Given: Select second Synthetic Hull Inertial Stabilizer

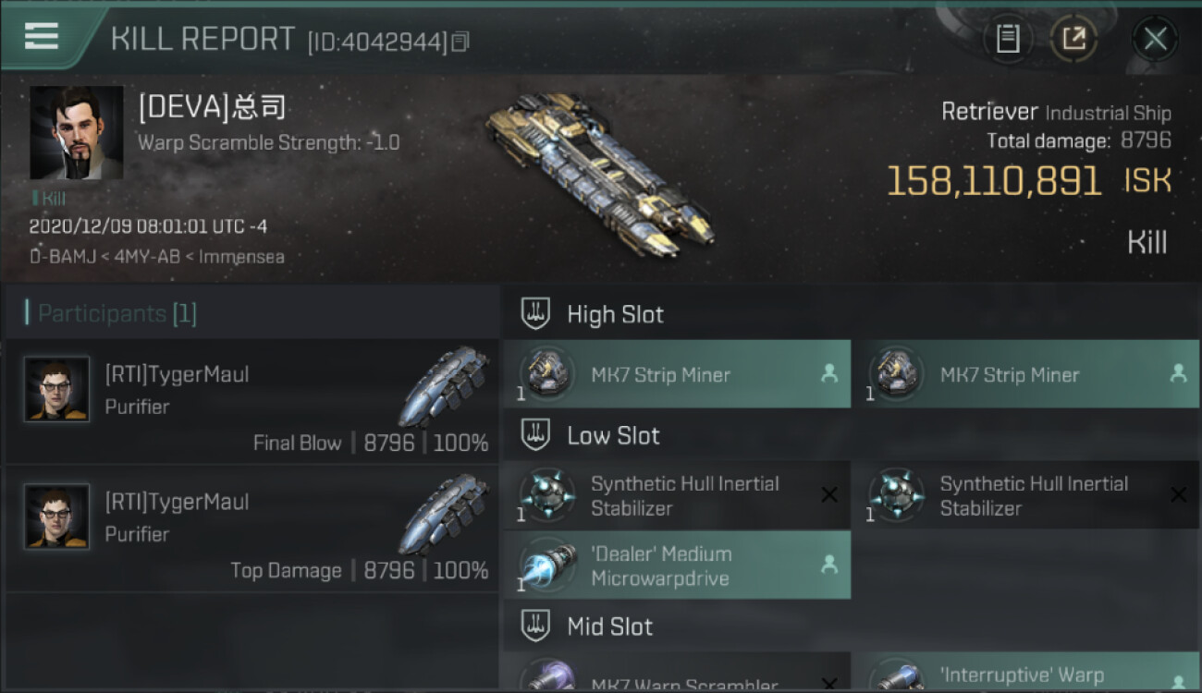Looking at the screenshot, I should [x=1025, y=495].
